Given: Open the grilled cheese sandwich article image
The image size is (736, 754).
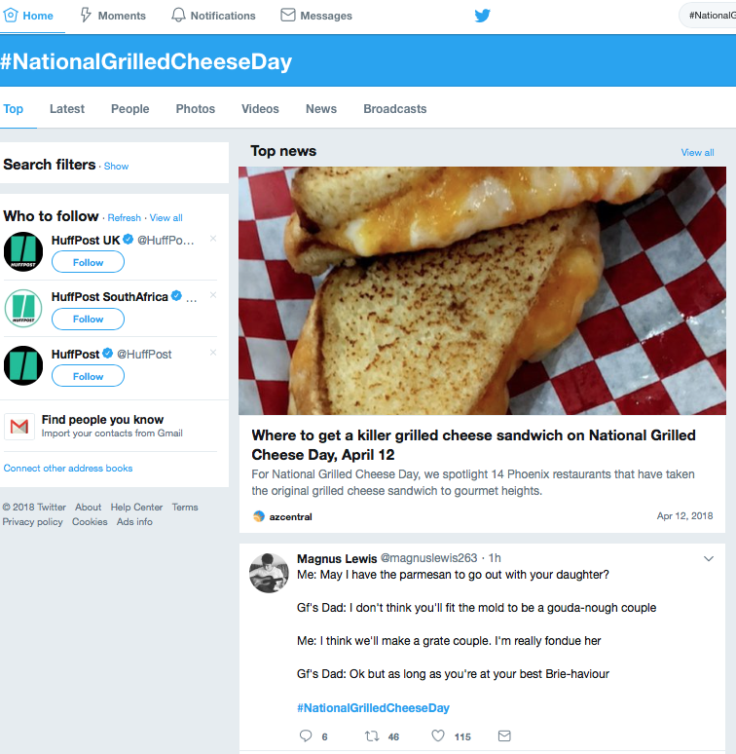Looking at the screenshot, I should click(x=482, y=290).
